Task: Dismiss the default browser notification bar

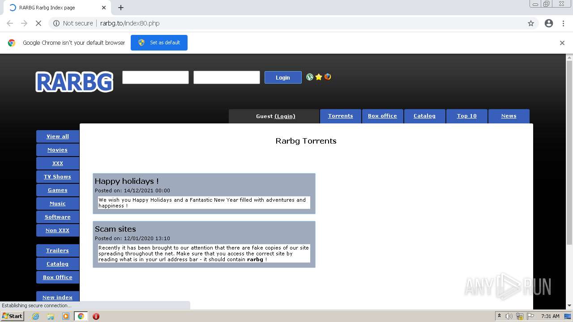Action: tap(562, 43)
